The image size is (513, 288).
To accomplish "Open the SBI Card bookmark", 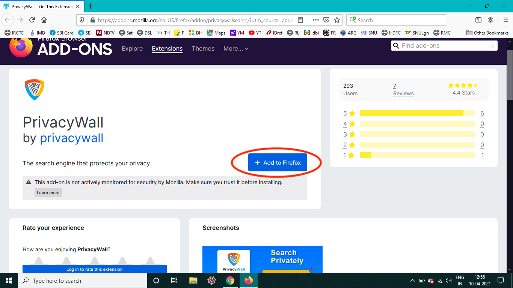I will click(x=62, y=33).
